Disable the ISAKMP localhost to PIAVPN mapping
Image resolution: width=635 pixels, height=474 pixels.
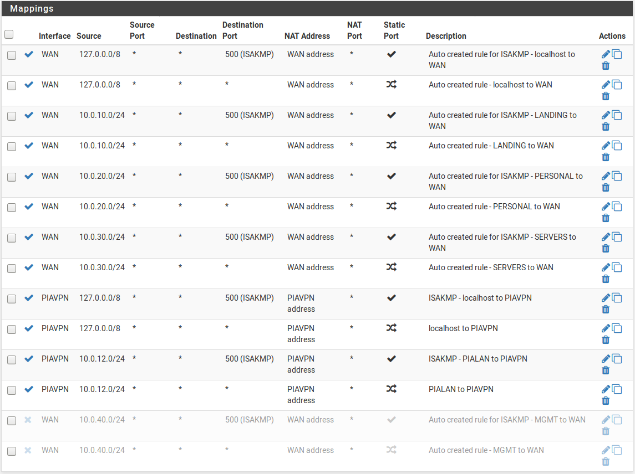point(29,298)
